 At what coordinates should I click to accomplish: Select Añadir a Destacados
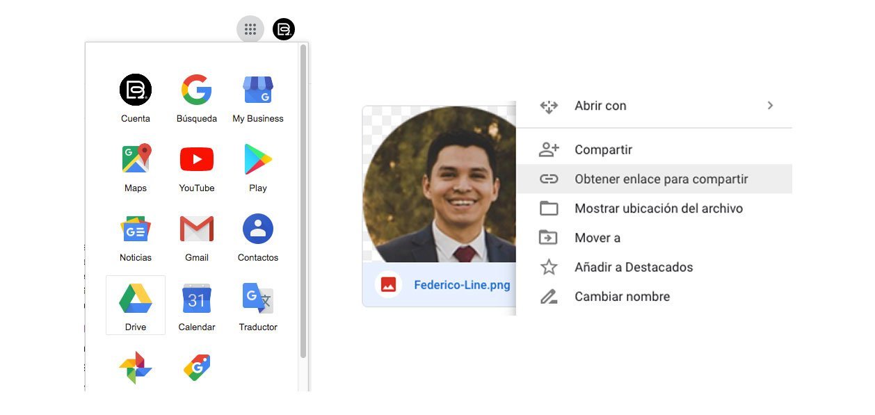pos(654,267)
